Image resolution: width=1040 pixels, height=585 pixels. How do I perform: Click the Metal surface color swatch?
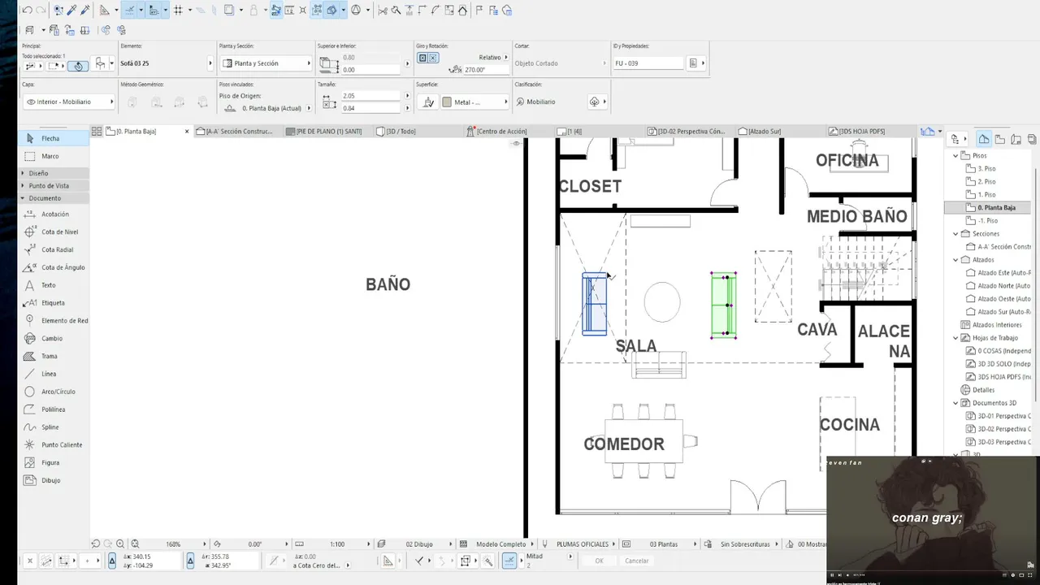click(447, 102)
